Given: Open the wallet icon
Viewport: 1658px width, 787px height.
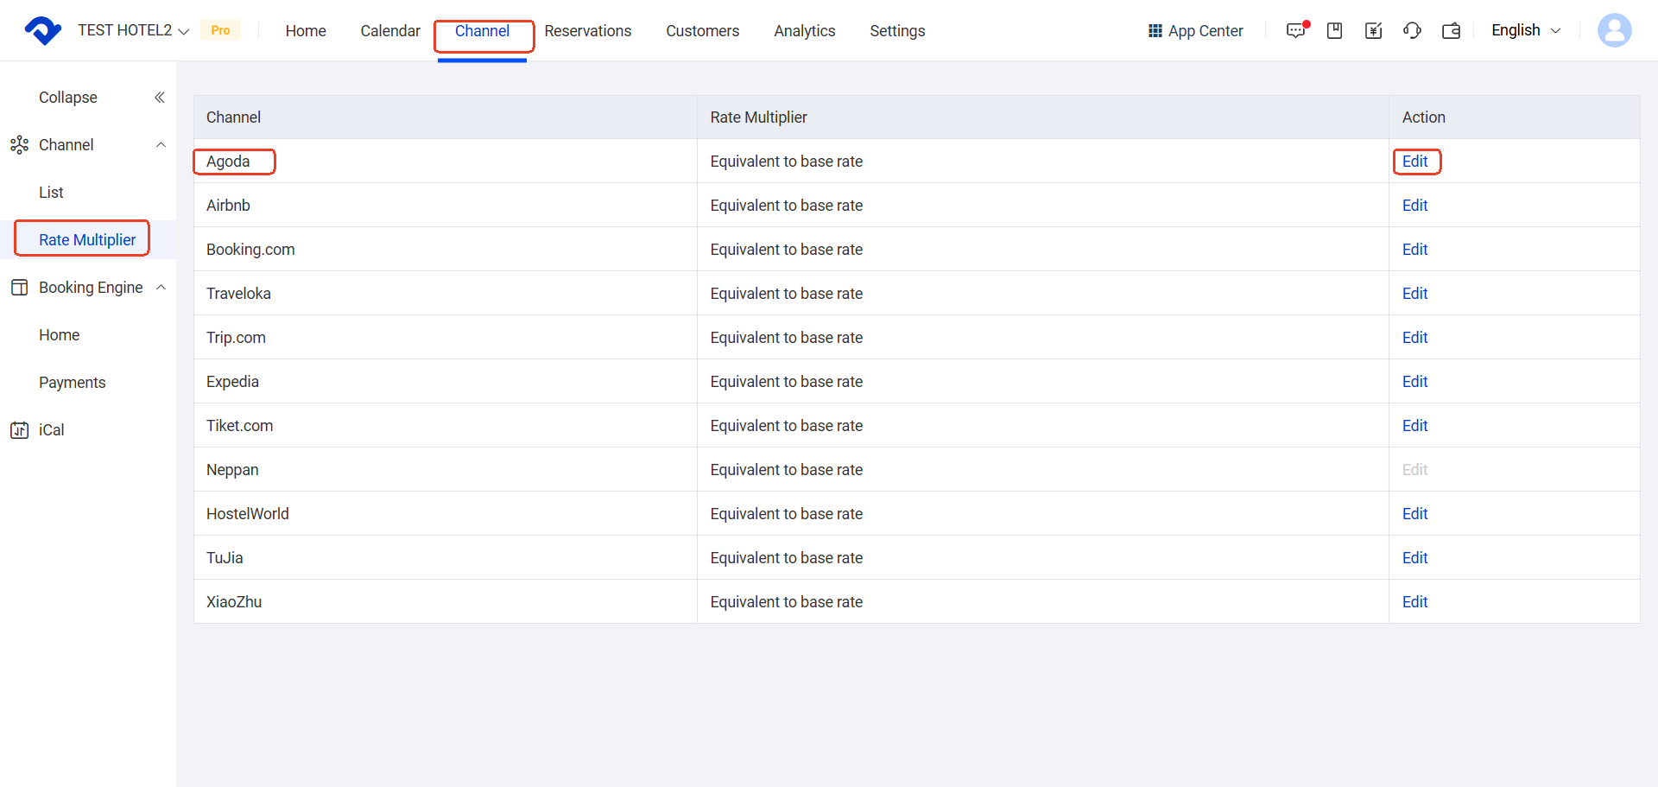Looking at the screenshot, I should [1451, 31].
